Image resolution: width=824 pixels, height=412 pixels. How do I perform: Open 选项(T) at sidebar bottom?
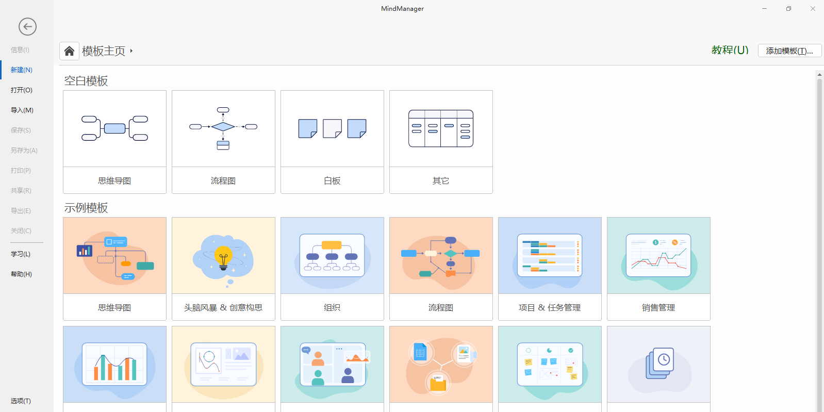pyautogui.click(x=21, y=401)
